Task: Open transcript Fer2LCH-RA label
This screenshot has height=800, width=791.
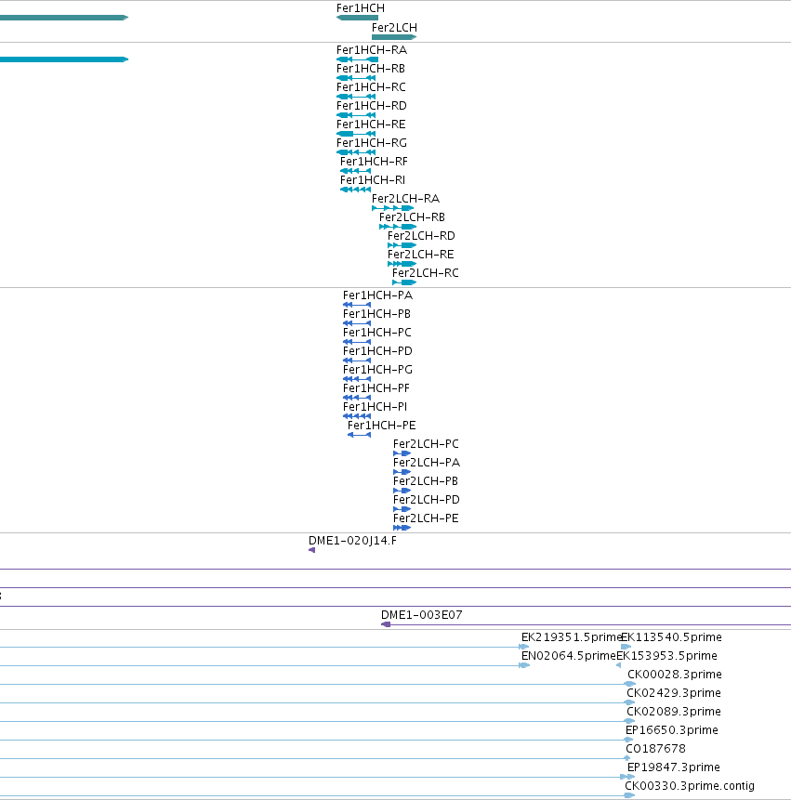Action: pos(405,199)
